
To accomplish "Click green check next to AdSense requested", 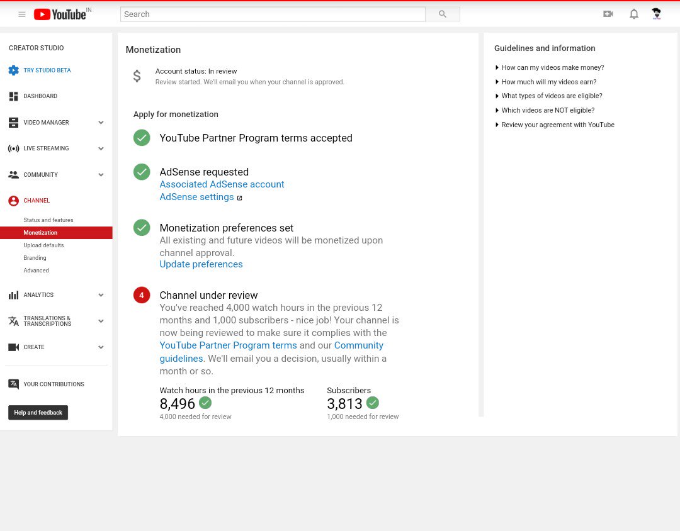I will click(142, 172).
